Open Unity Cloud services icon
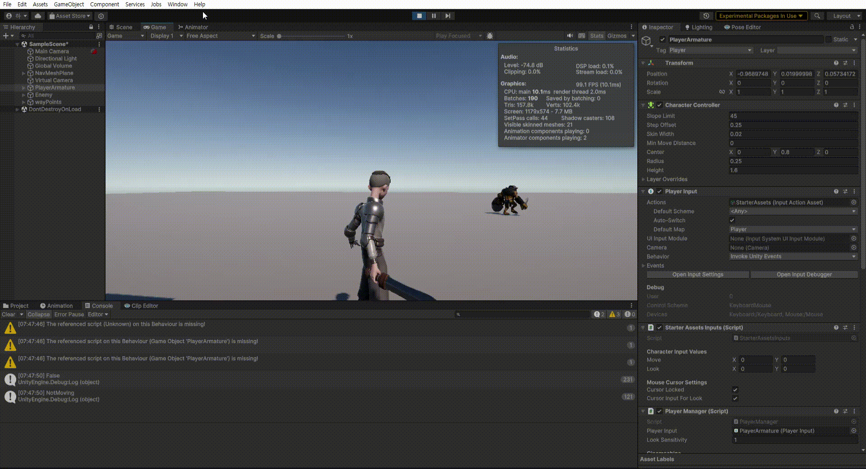Screen dimensions: 866x469 pos(38,16)
